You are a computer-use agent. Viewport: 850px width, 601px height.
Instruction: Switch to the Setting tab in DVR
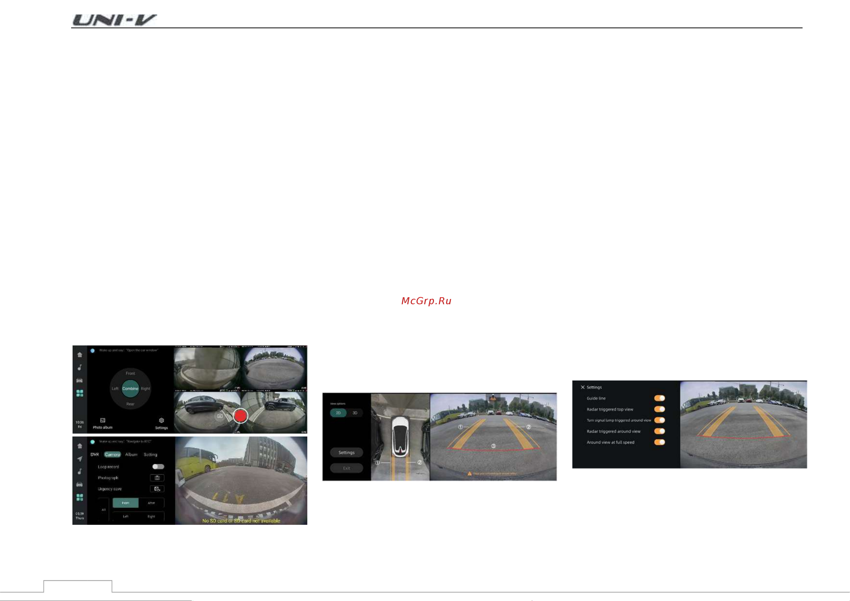150,454
